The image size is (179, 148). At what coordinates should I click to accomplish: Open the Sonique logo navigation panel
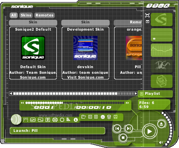[162, 19]
